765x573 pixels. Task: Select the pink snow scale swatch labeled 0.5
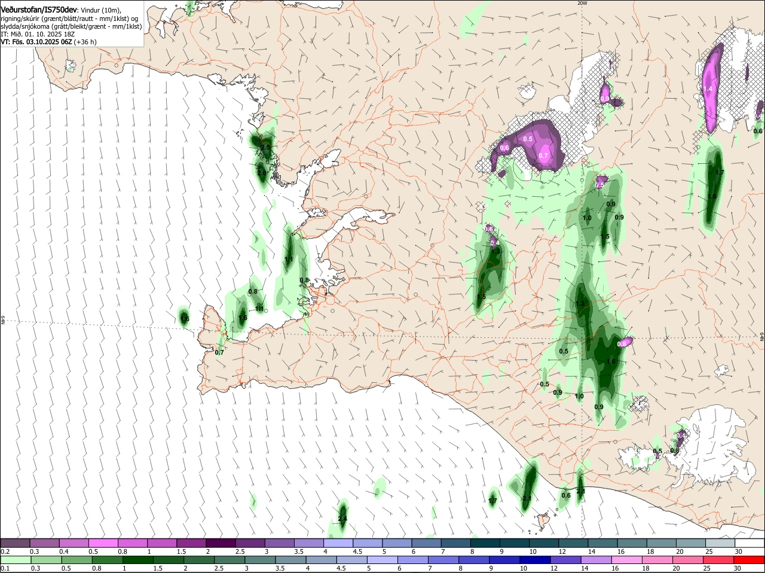(x=103, y=542)
